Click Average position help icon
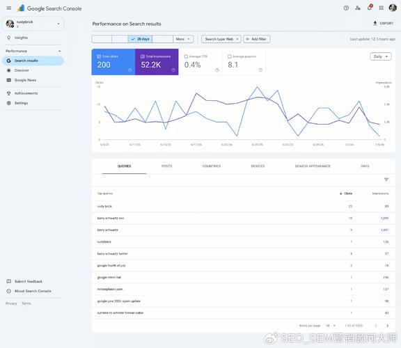Screen dimensions: 401x348 (260, 70)
